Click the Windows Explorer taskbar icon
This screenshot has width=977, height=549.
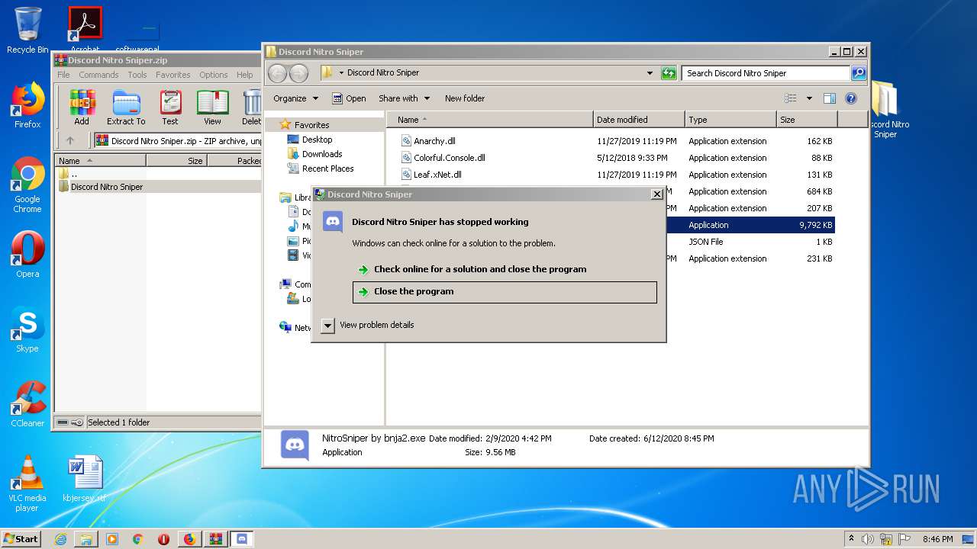click(86, 539)
